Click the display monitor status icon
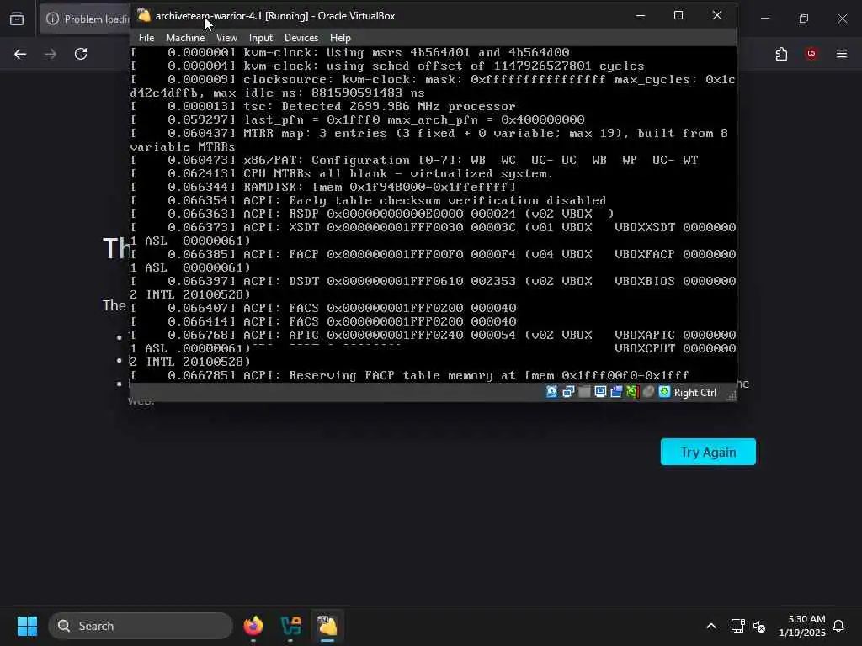The width and height of the screenshot is (862, 646). point(600,392)
